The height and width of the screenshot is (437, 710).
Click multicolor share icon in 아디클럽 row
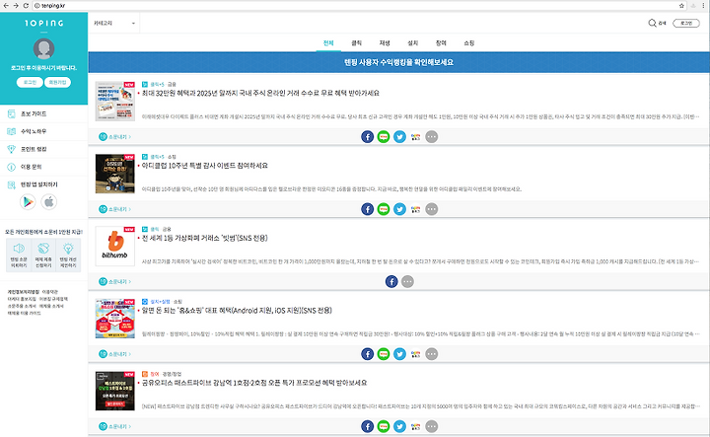[416, 209]
